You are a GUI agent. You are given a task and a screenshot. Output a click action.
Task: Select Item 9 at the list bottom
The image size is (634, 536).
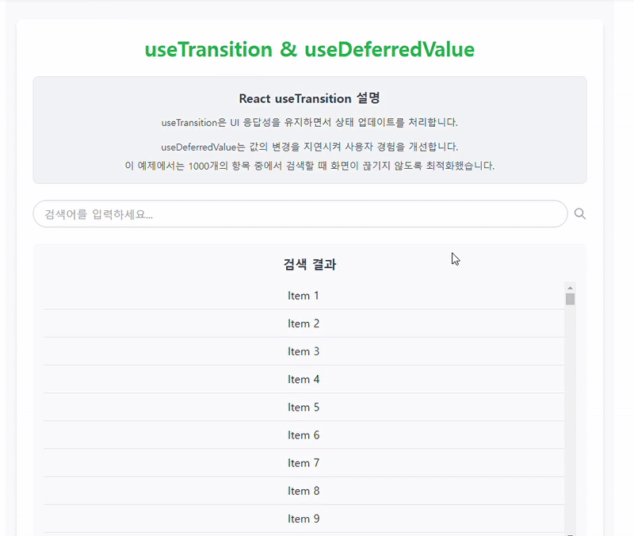click(304, 518)
